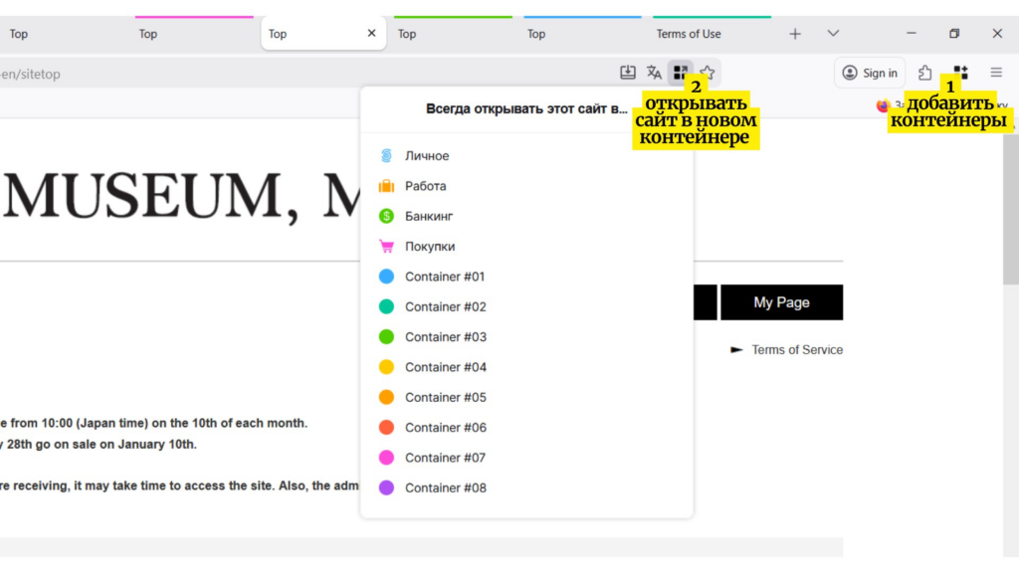The height and width of the screenshot is (573, 1019).
Task: Switch to the blue-marked Top tab
Action: click(582, 34)
